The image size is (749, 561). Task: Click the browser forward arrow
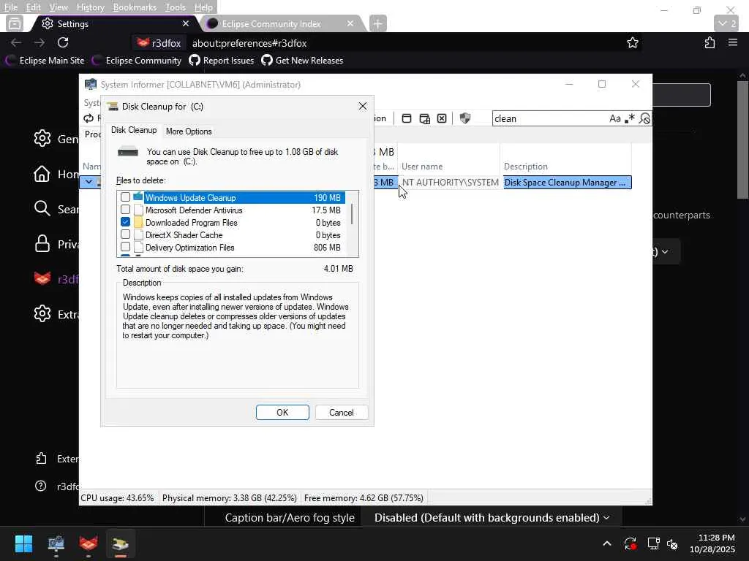click(39, 43)
